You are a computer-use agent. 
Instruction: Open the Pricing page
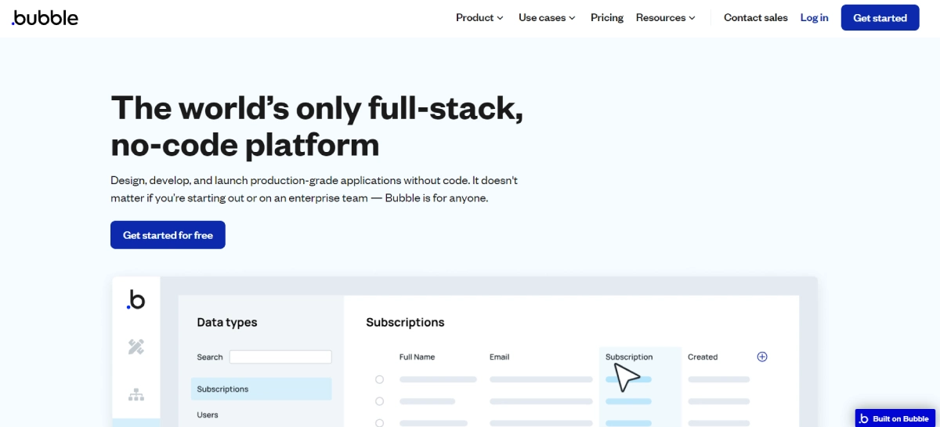tap(607, 17)
